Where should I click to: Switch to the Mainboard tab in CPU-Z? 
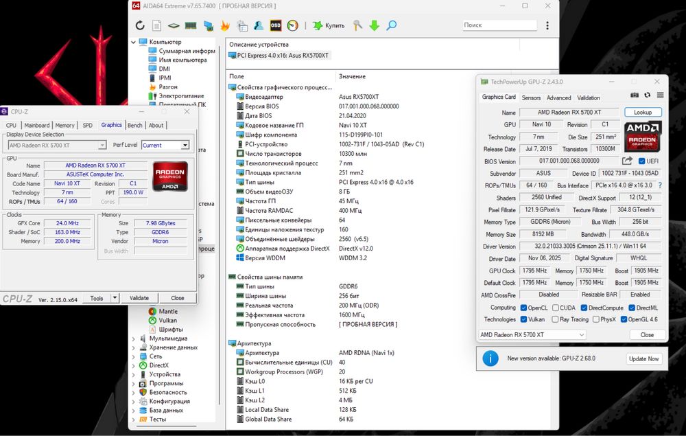tap(37, 125)
